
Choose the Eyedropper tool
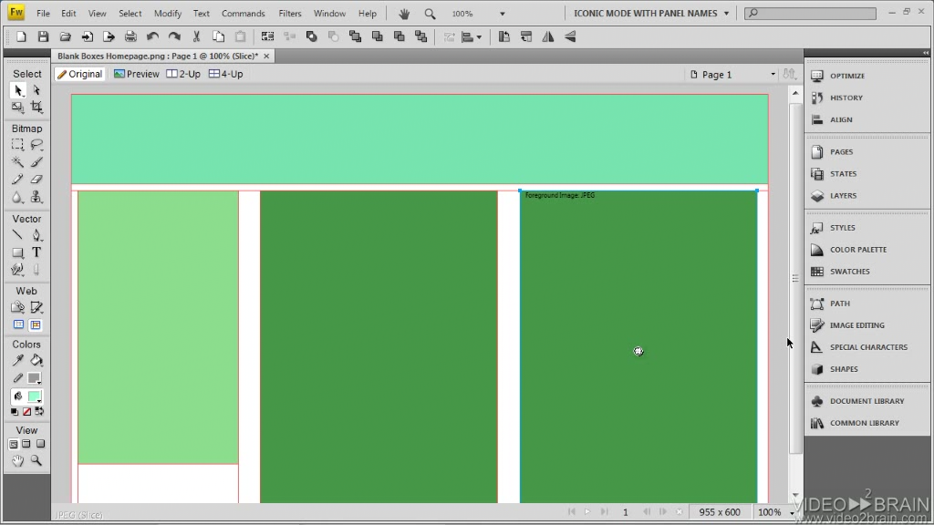17,361
